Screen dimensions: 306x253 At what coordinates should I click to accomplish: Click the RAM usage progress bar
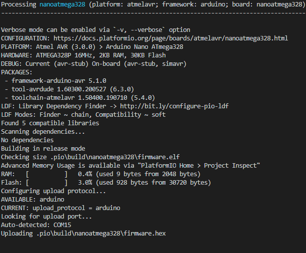46,174
